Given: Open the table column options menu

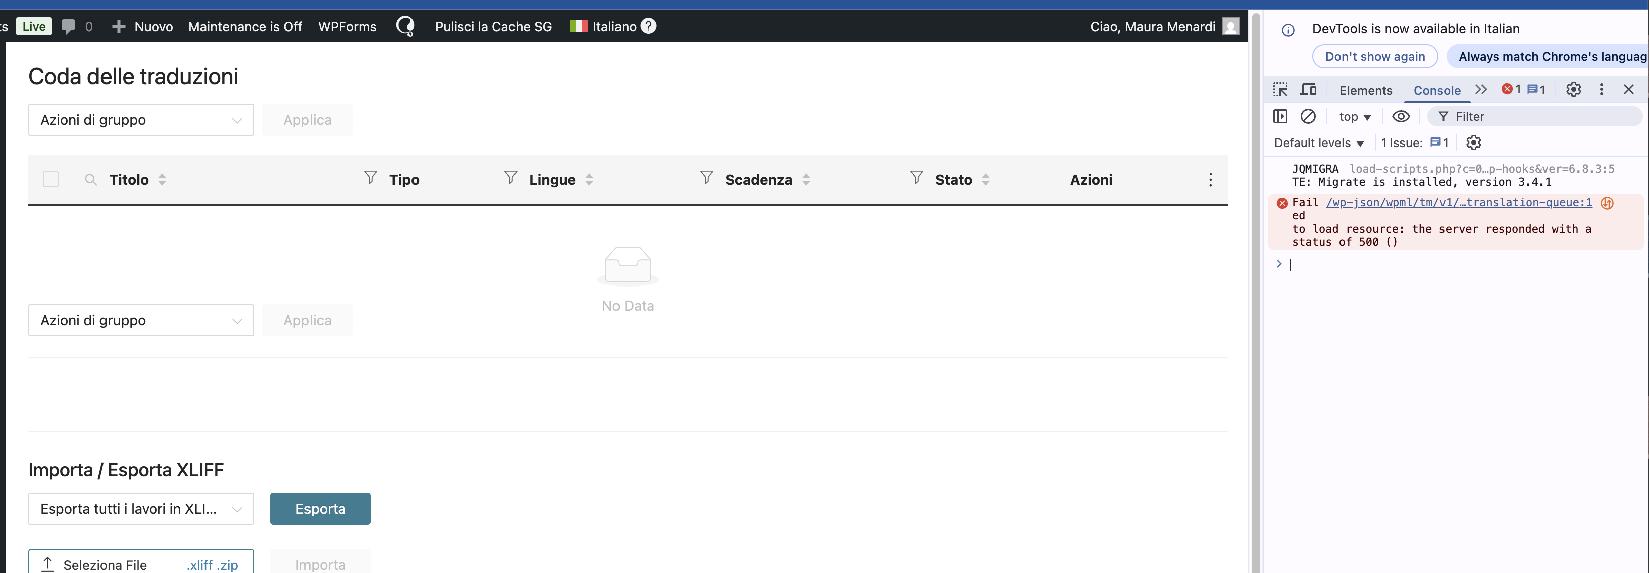Looking at the screenshot, I should [1210, 180].
